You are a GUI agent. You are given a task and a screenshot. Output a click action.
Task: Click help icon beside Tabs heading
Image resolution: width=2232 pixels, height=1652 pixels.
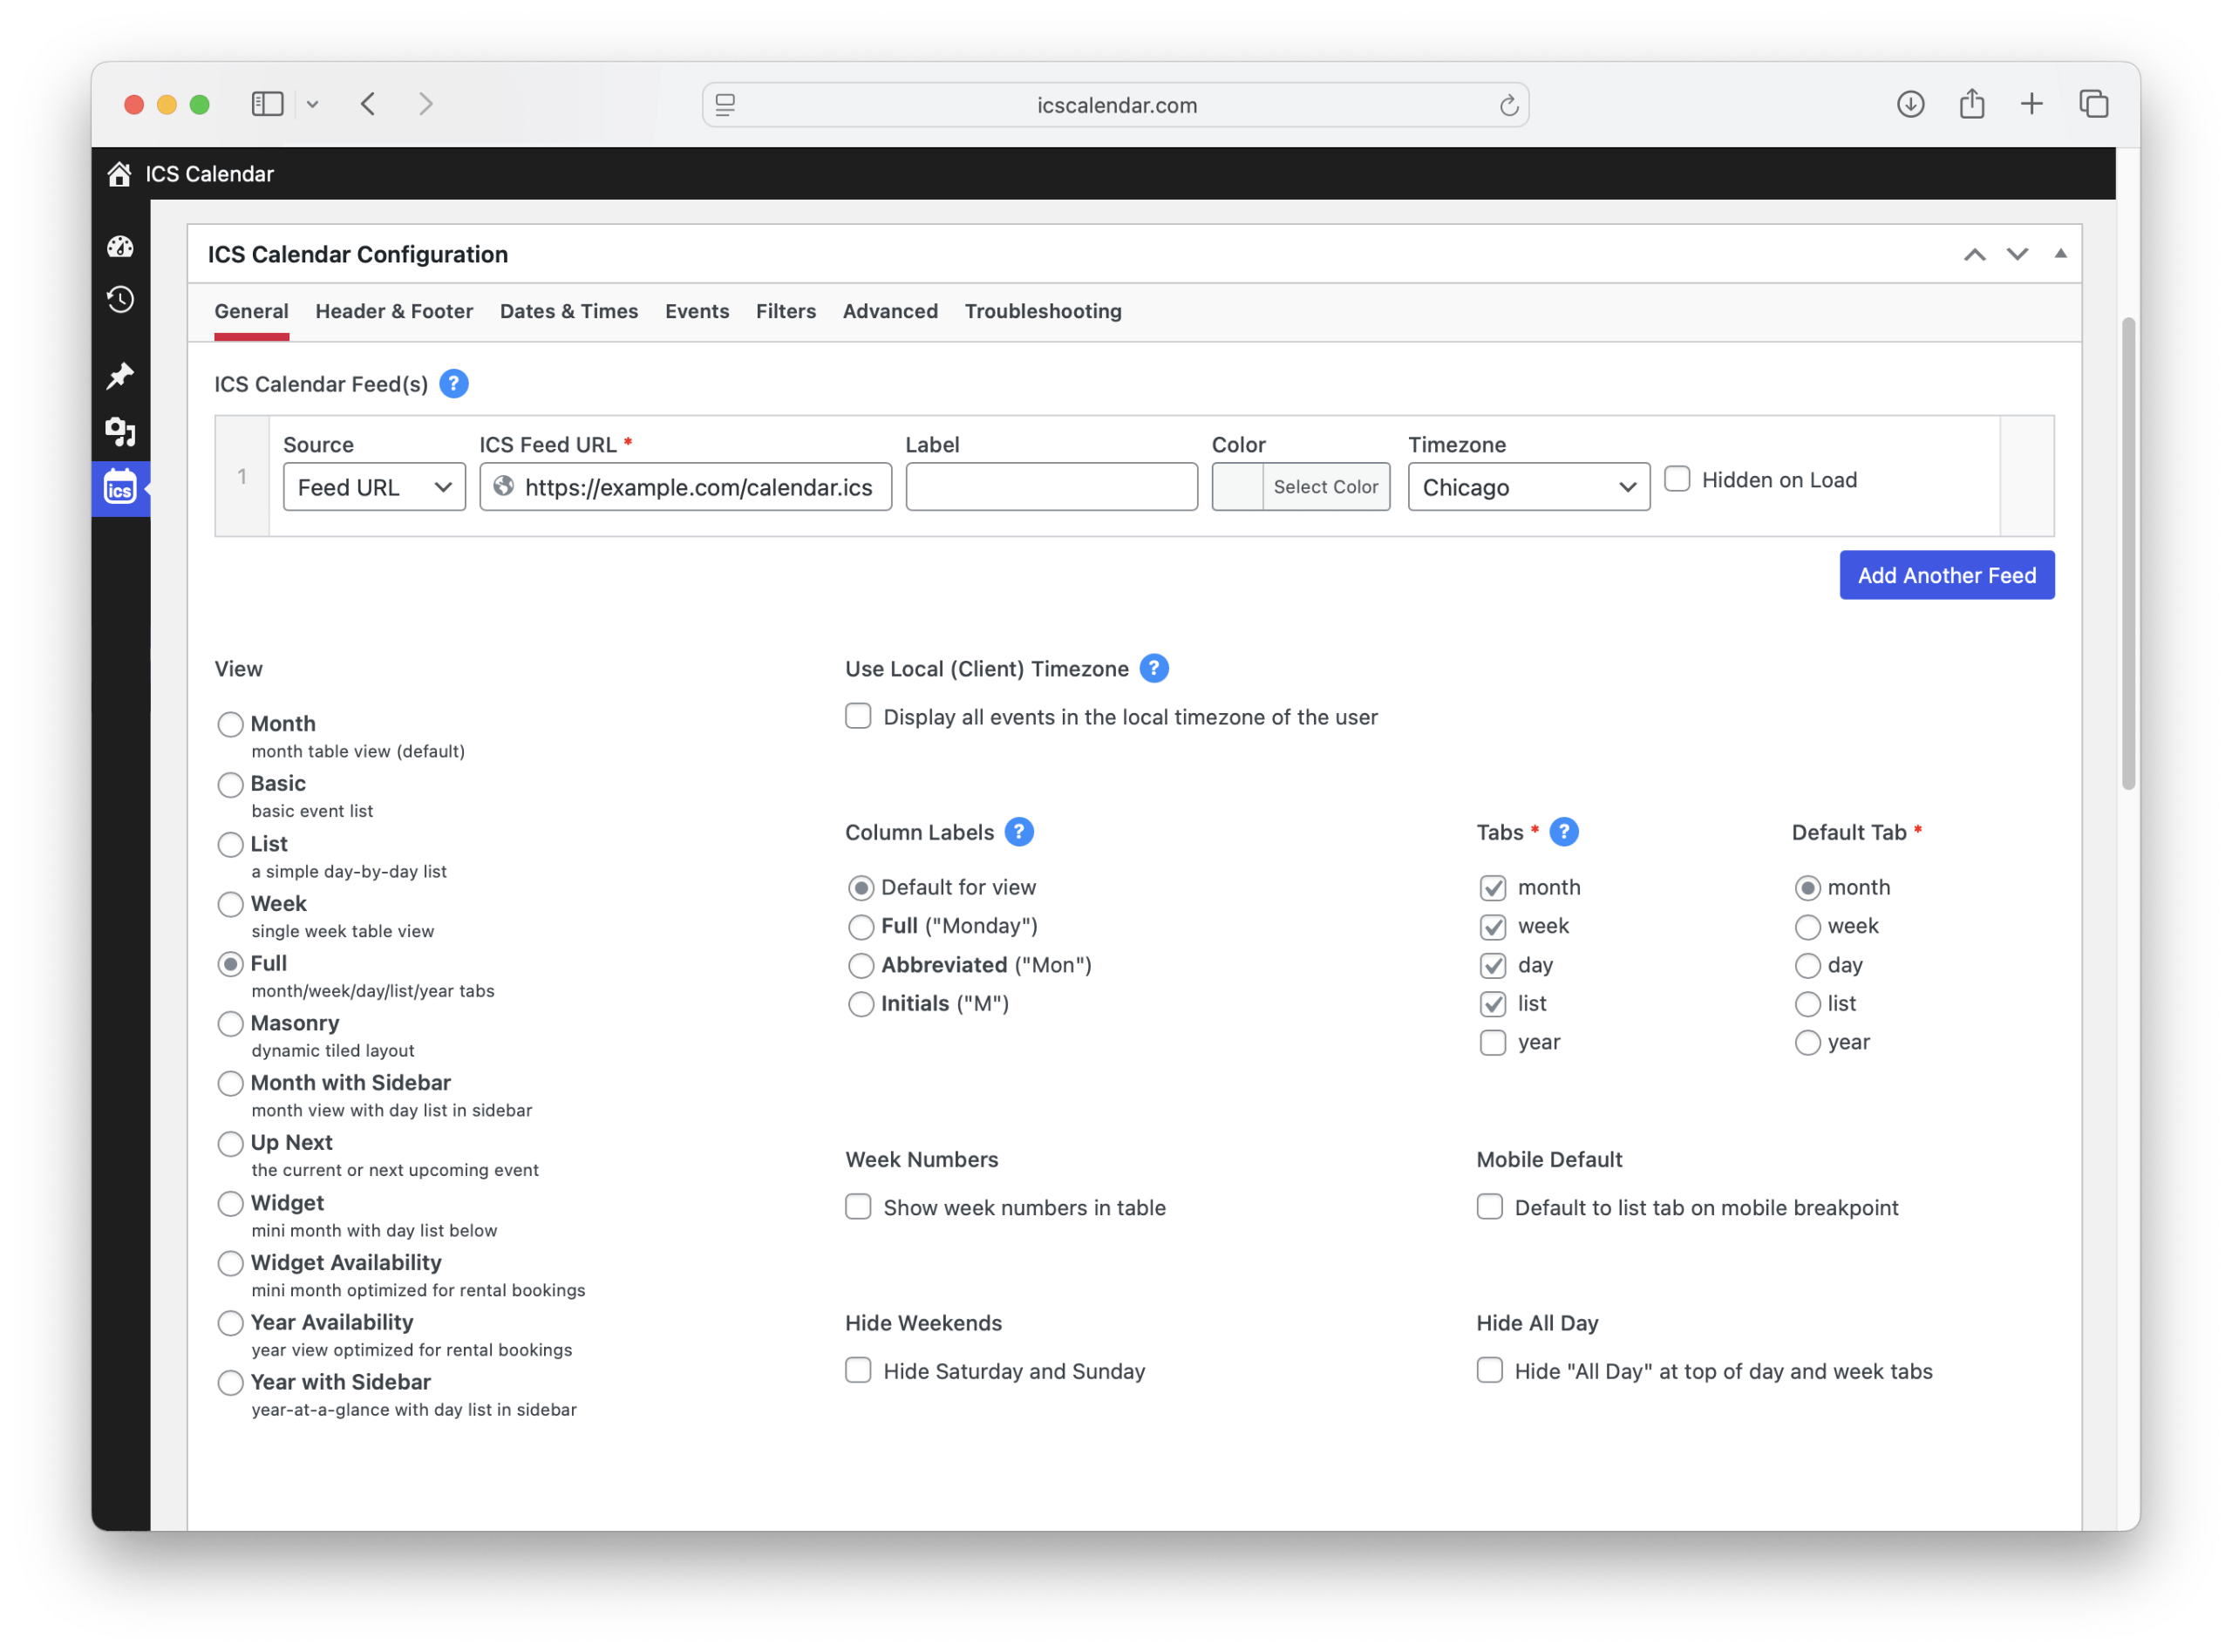coord(1564,832)
